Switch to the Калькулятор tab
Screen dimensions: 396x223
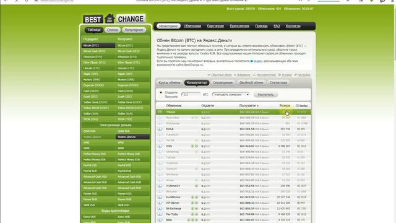197,82
